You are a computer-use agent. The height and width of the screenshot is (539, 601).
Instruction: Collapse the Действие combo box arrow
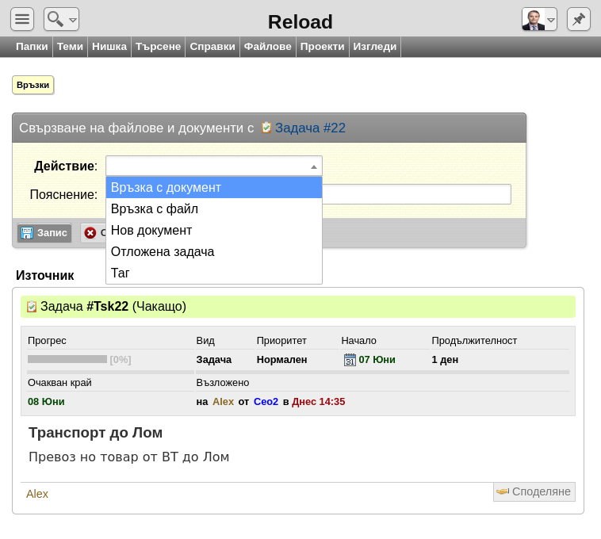(313, 166)
